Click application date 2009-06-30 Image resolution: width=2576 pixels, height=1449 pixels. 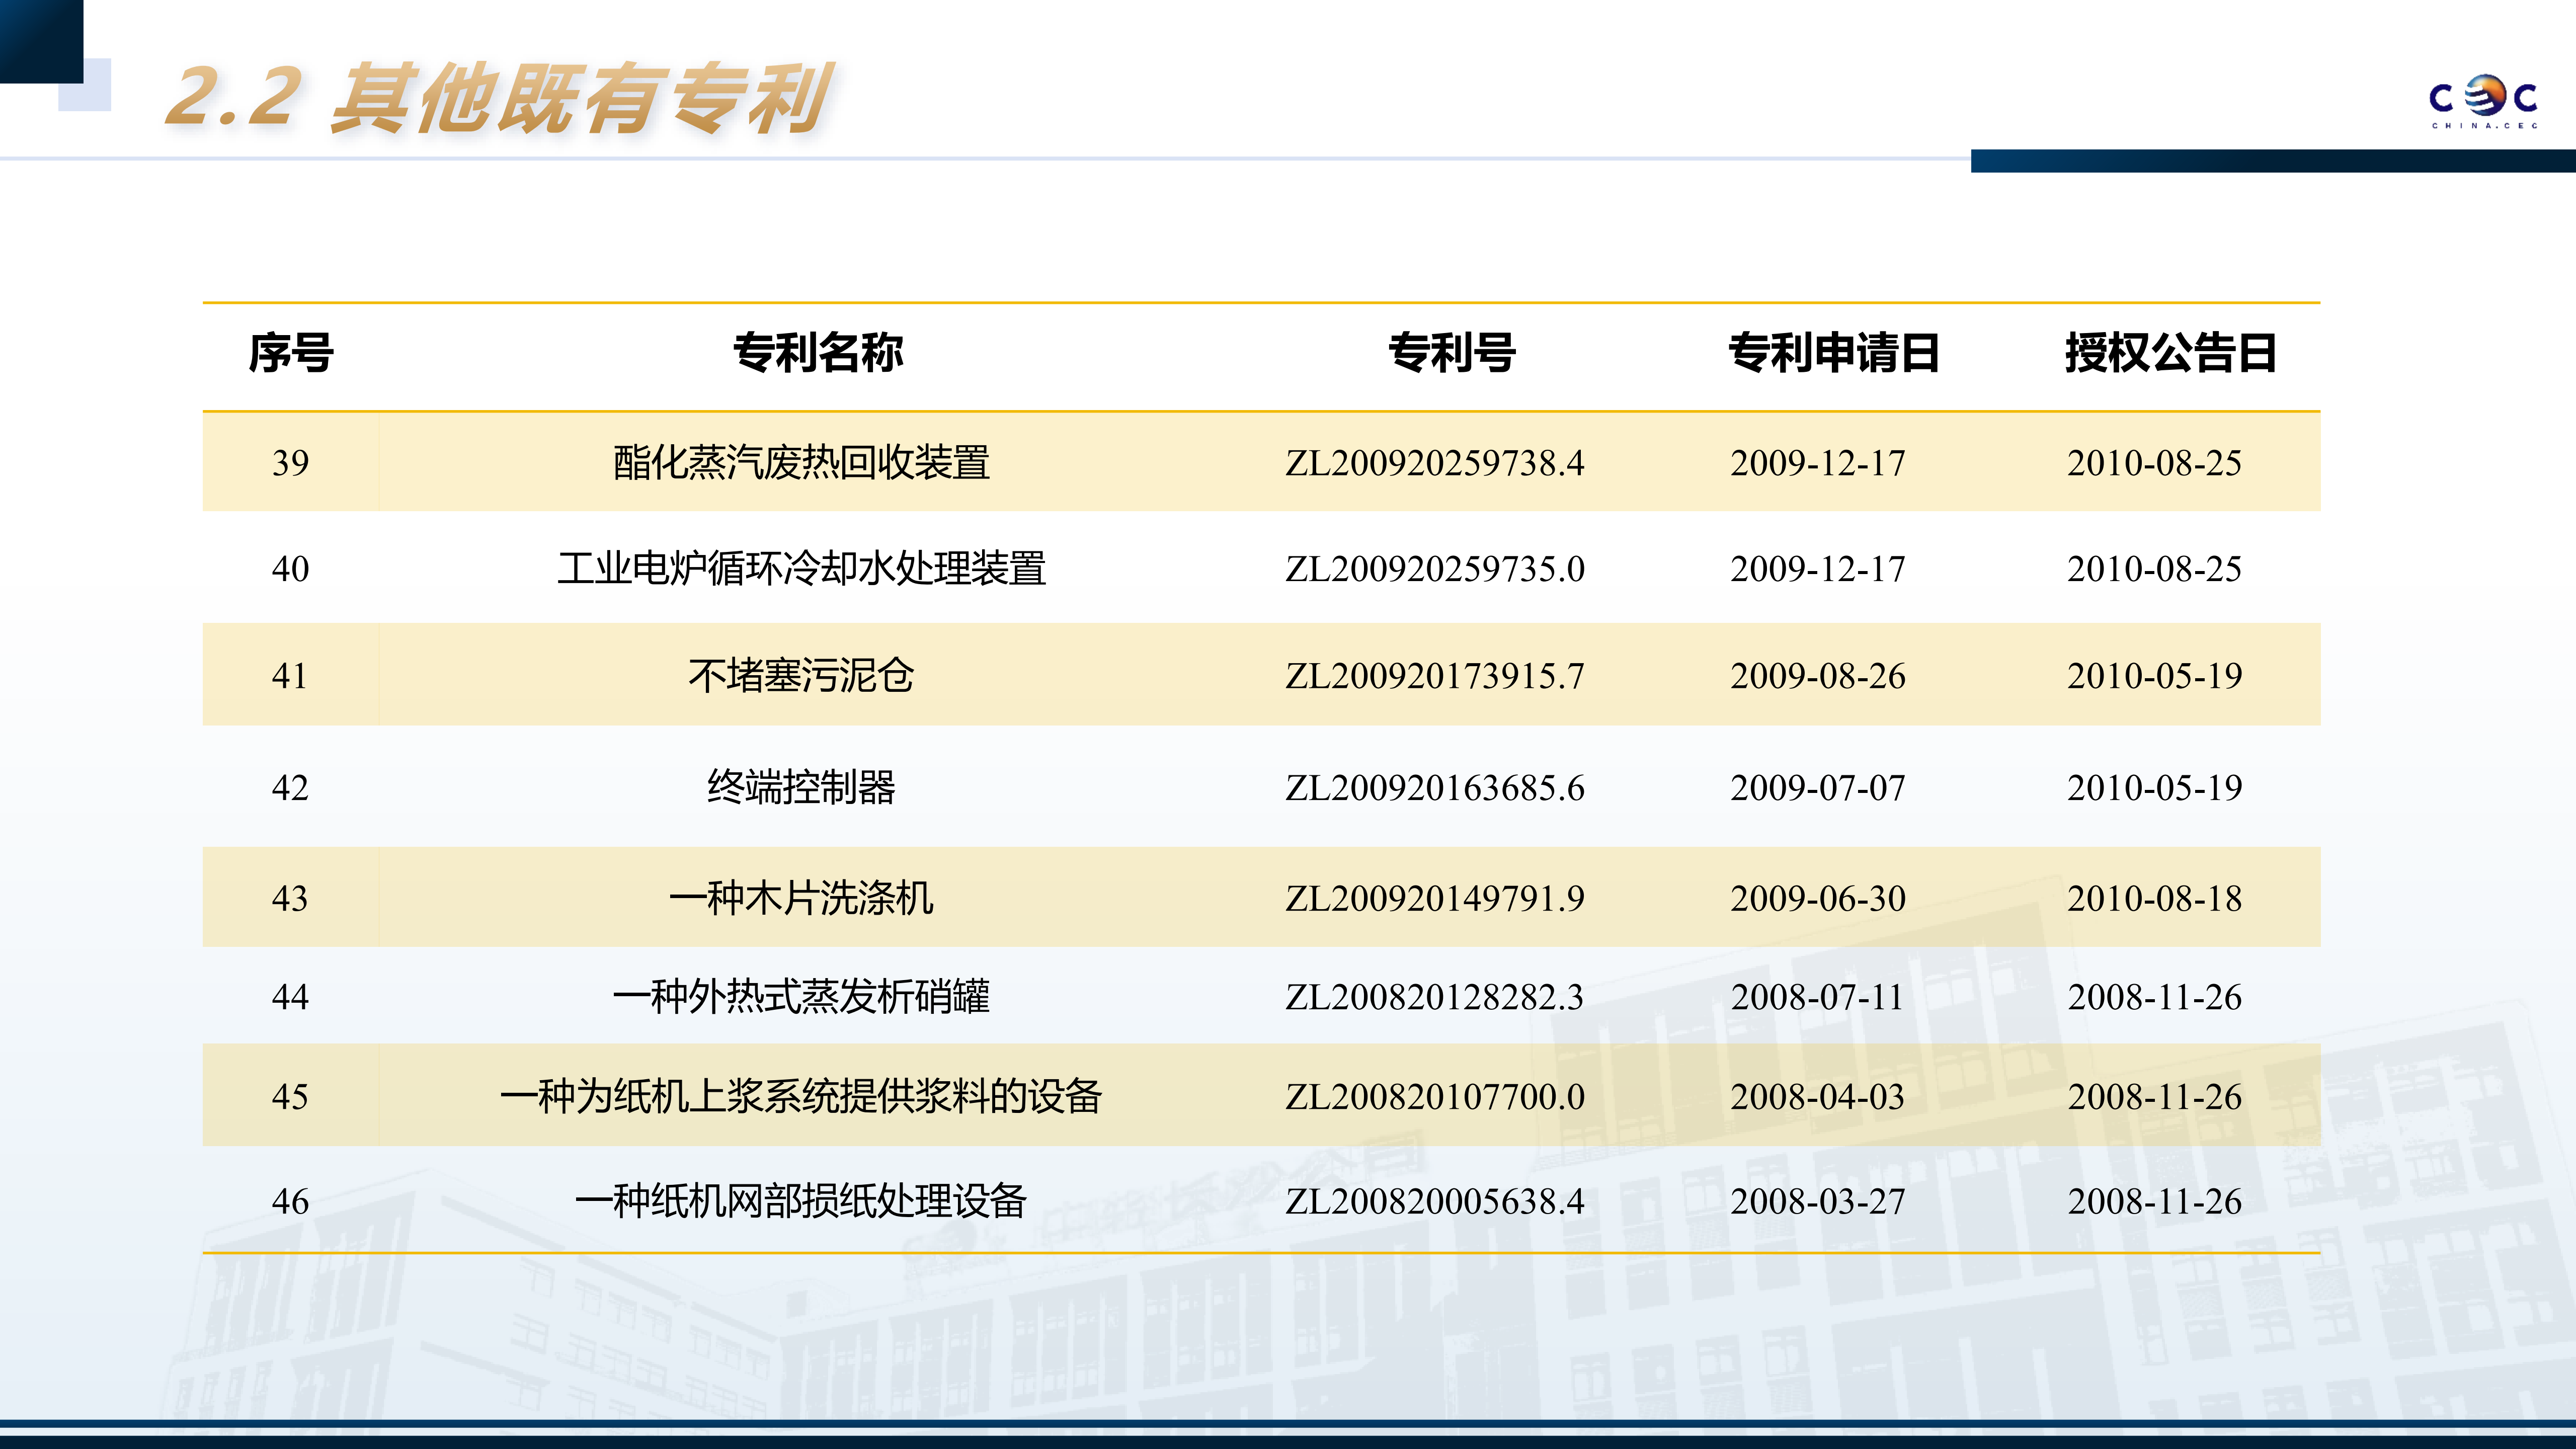coord(1817,898)
